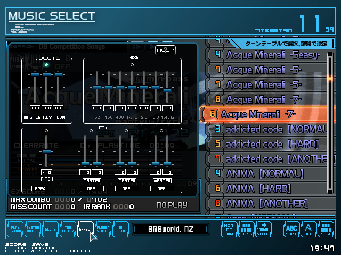
Task: Click the FREQ pitch mode selector
Action: (x=40, y=189)
